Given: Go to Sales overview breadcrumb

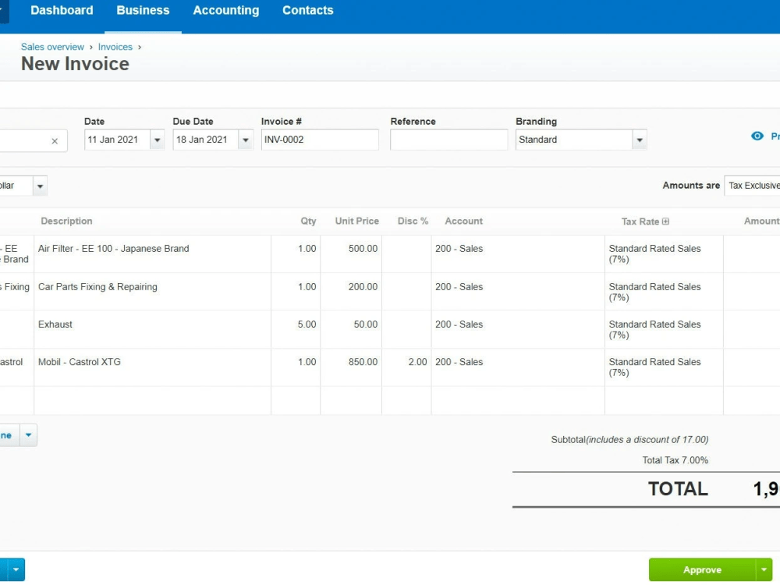Looking at the screenshot, I should (52, 47).
